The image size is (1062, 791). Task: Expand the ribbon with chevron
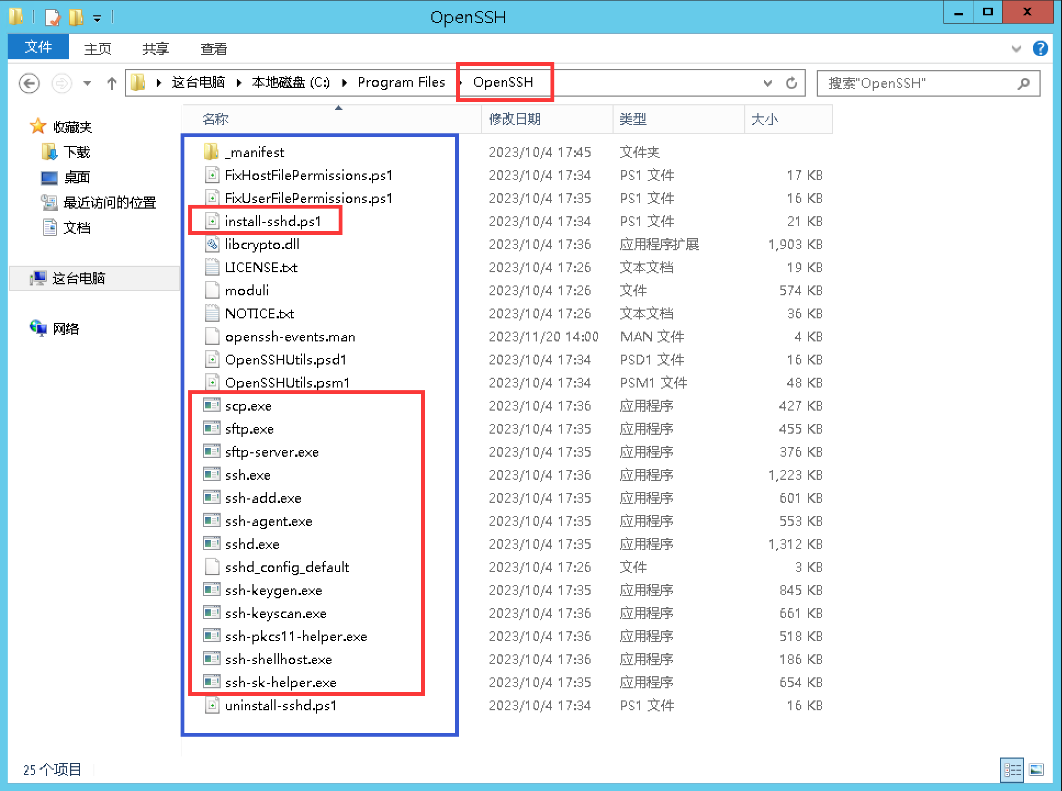1016,49
